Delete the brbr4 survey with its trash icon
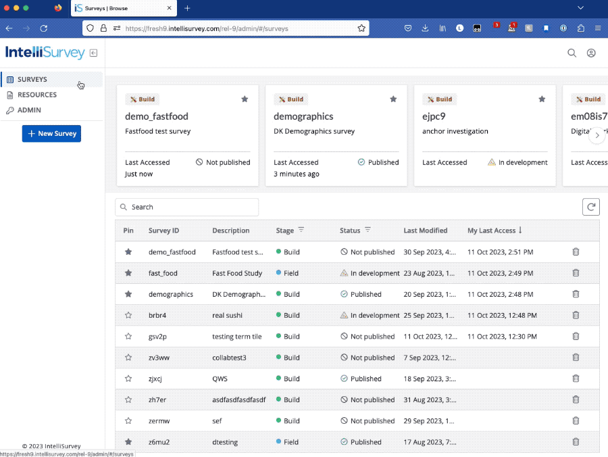The width and height of the screenshot is (608, 457). pyautogui.click(x=576, y=316)
